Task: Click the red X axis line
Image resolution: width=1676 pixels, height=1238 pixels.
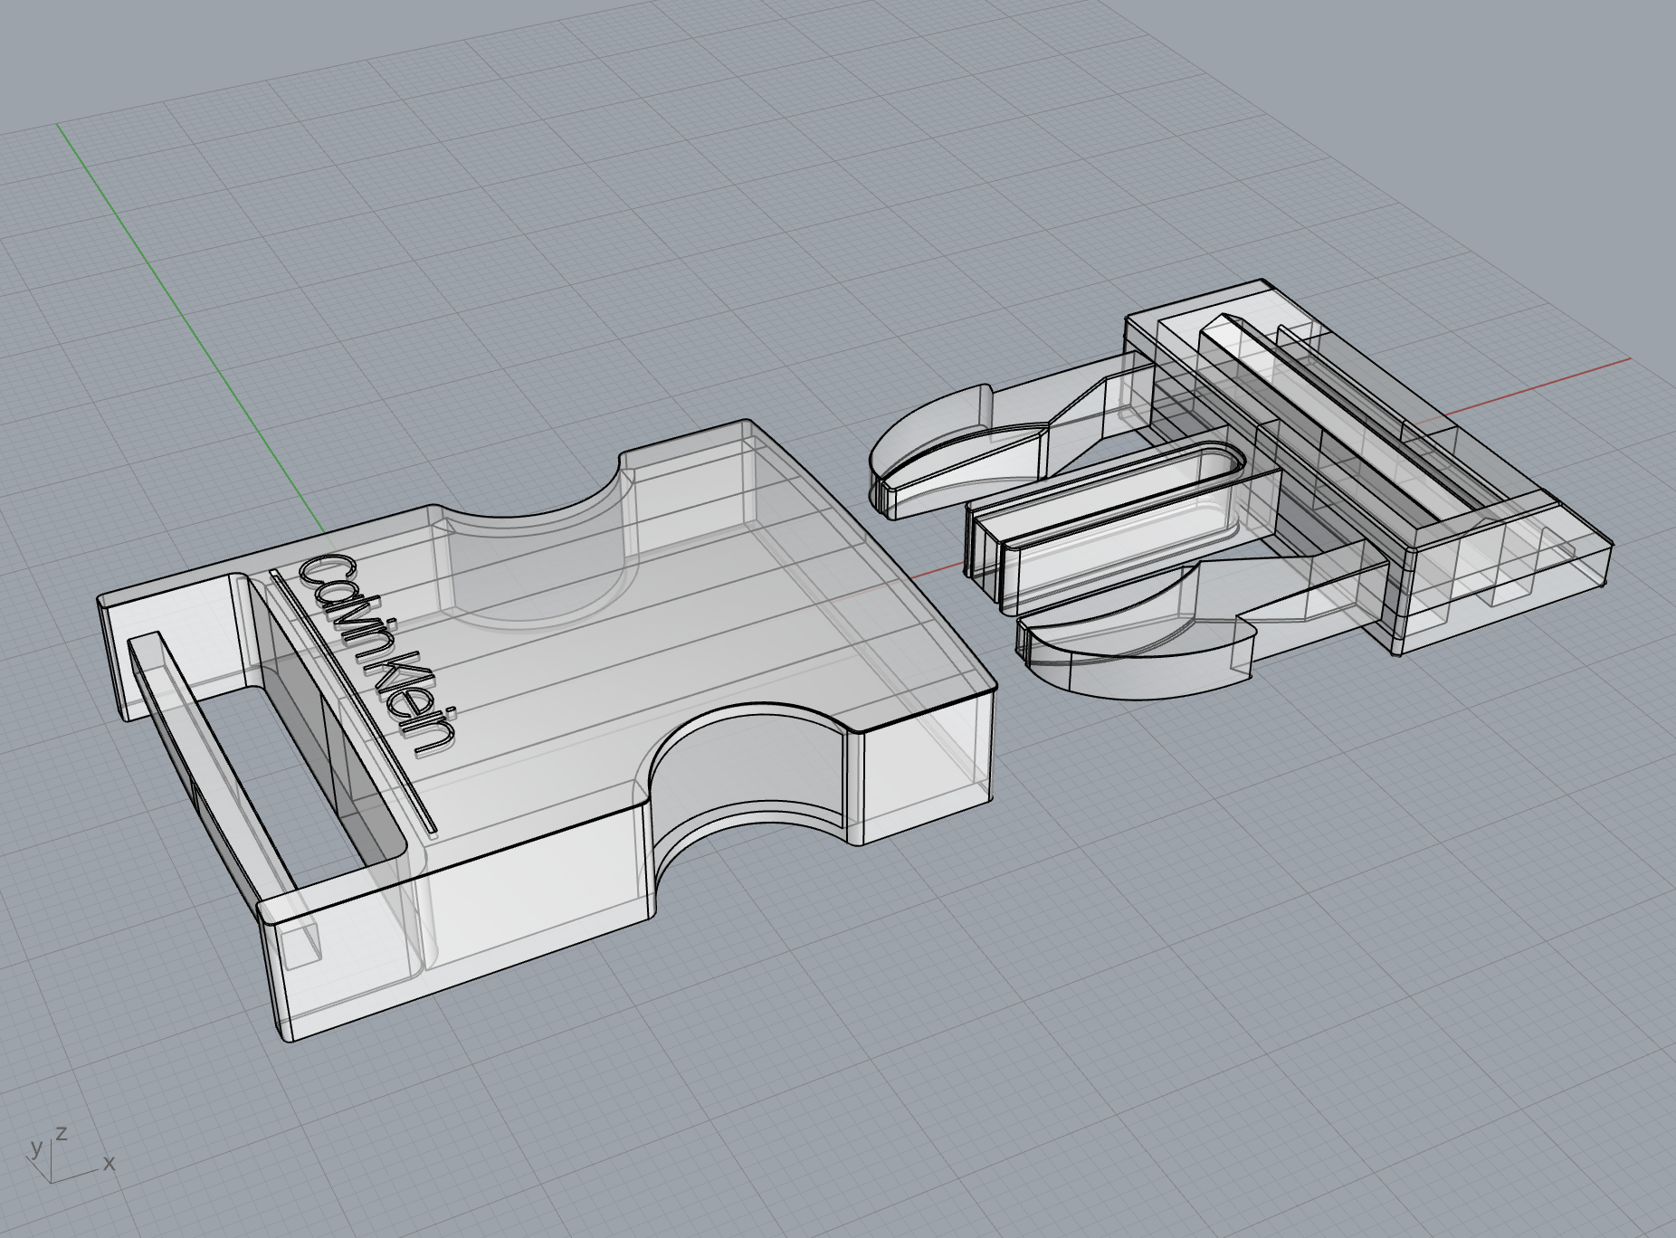Action: [1537, 386]
